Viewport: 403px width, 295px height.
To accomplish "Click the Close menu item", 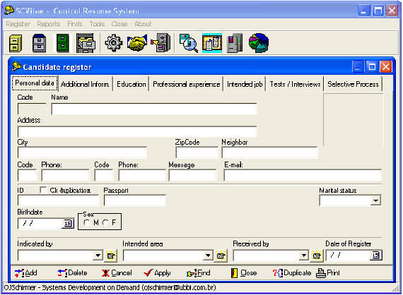I will (x=119, y=24).
